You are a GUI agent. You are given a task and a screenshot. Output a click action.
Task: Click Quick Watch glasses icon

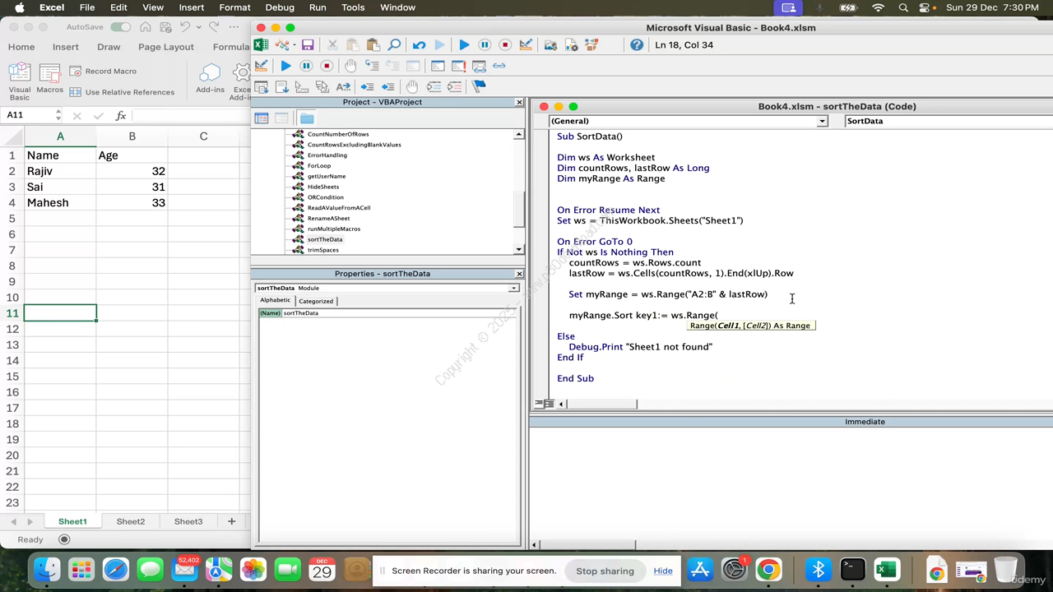pyautogui.click(x=499, y=66)
